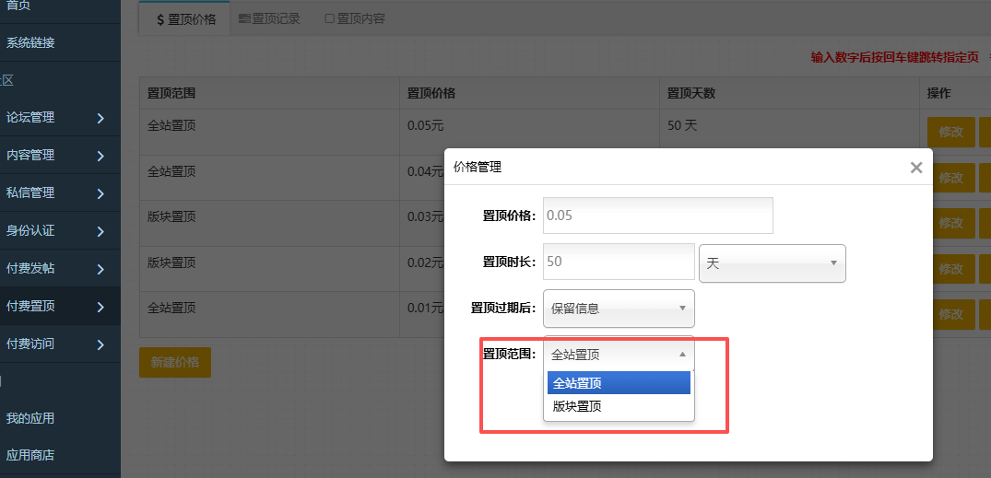Expand 内容管理 chevron arrow in sidebar
Screen dimensions: 991x478
click(100, 156)
